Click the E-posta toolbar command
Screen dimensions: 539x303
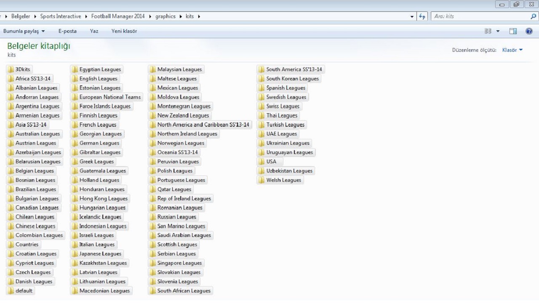point(67,31)
